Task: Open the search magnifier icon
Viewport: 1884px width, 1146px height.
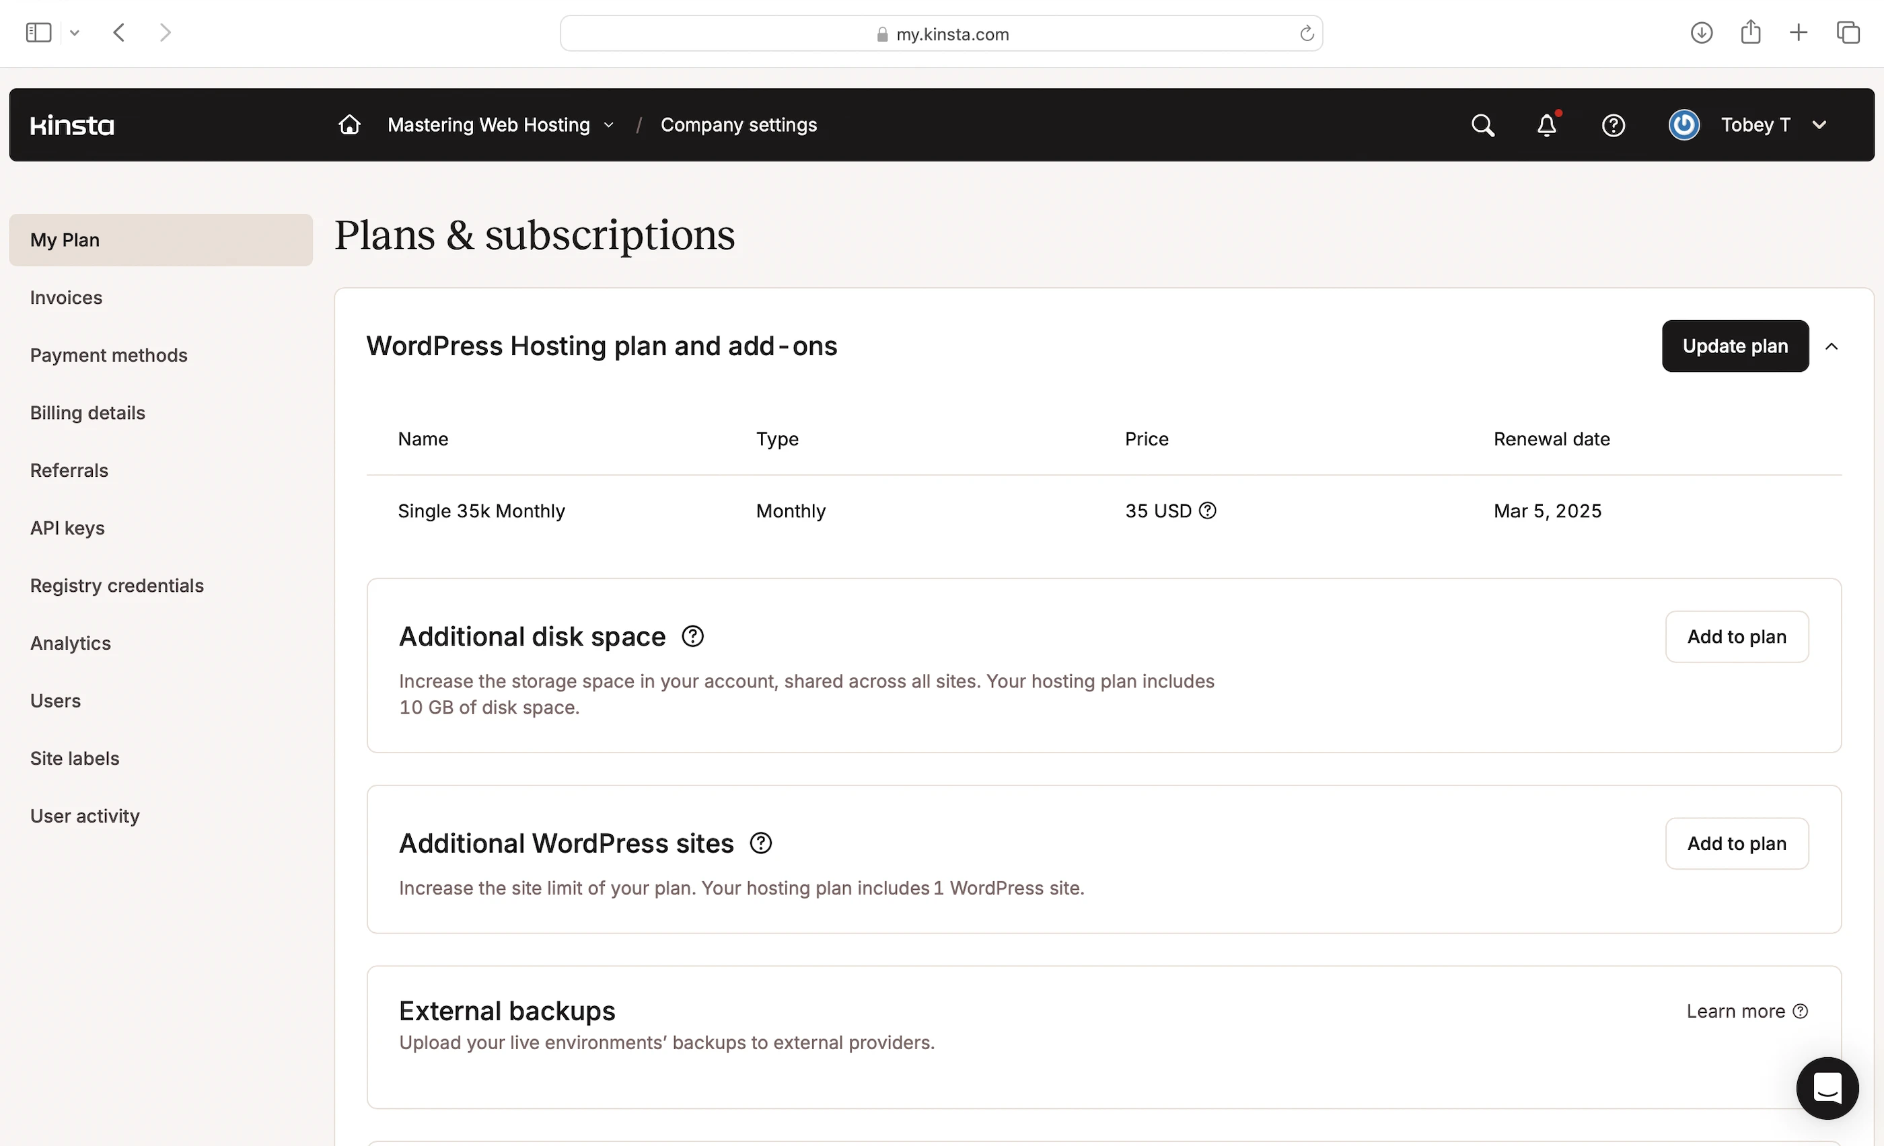Action: pyautogui.click(x=1482, y=125)
